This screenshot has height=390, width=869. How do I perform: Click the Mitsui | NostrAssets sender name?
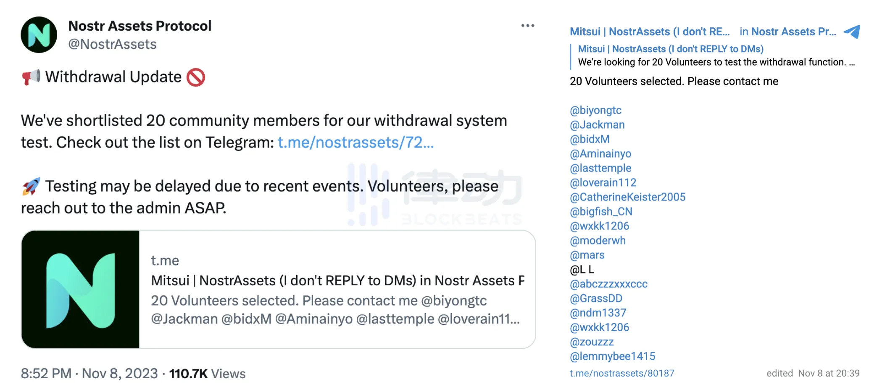coord(649,32)
